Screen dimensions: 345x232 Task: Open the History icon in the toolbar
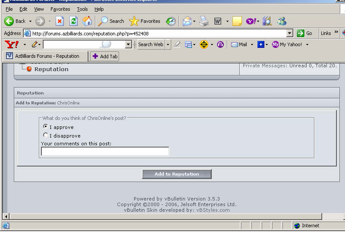pyautogui.click(x=171, y=21)
